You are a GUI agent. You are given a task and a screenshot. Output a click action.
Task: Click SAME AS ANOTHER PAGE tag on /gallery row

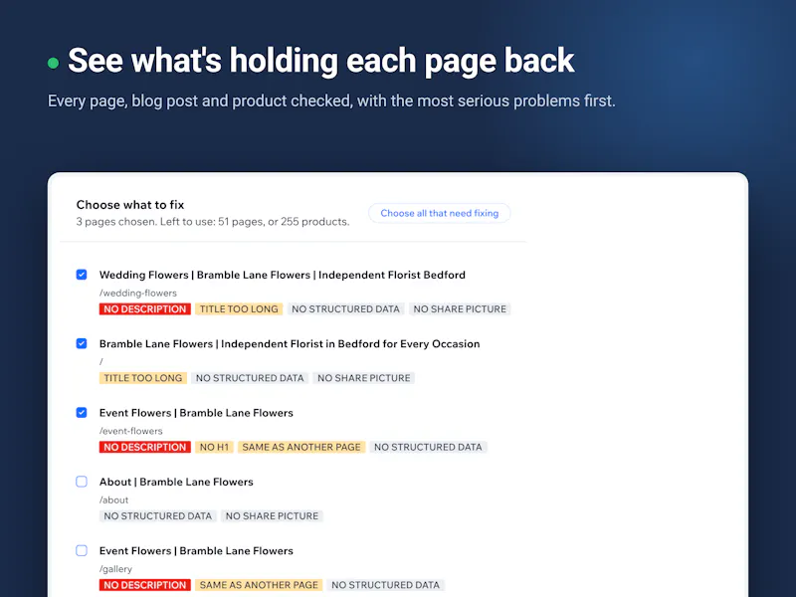click(259, 585)
